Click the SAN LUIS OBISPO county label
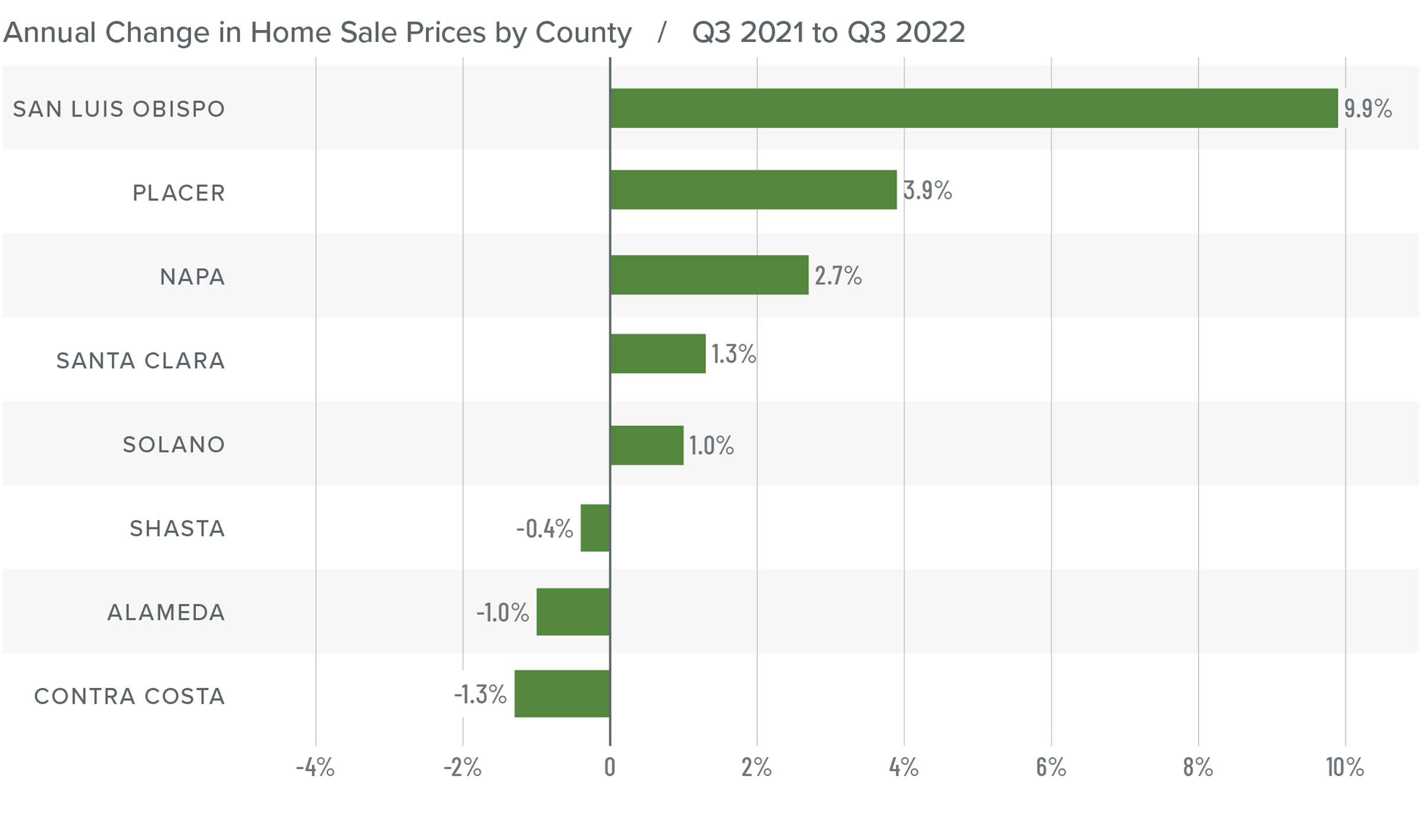Screen dimensions: 1420x818 pyautogui.click(x=119, y=109)
